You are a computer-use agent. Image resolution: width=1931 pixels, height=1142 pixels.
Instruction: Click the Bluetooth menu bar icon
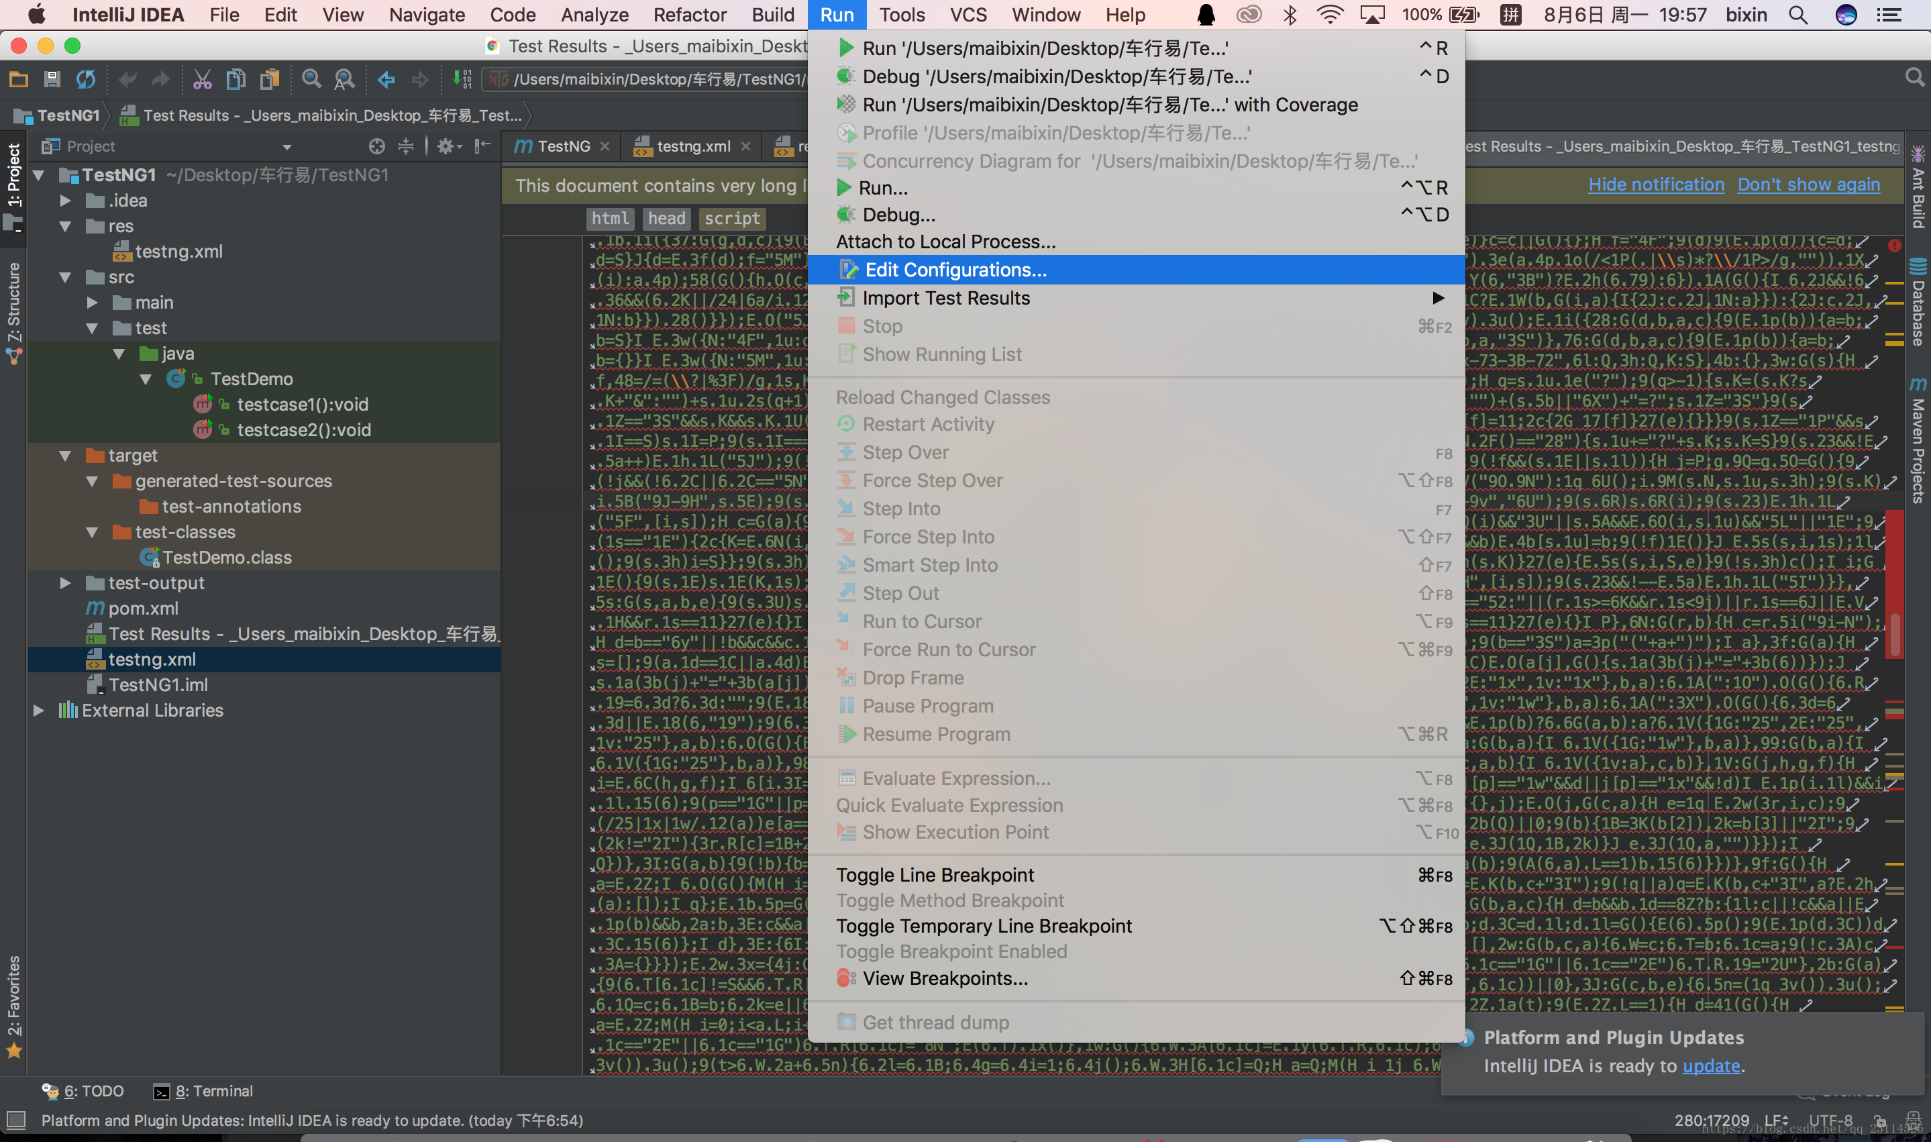click(x=1290, y=15)
